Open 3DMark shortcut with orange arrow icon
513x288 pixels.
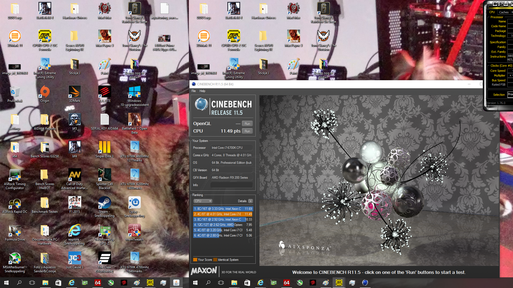[x=75, y=94]
